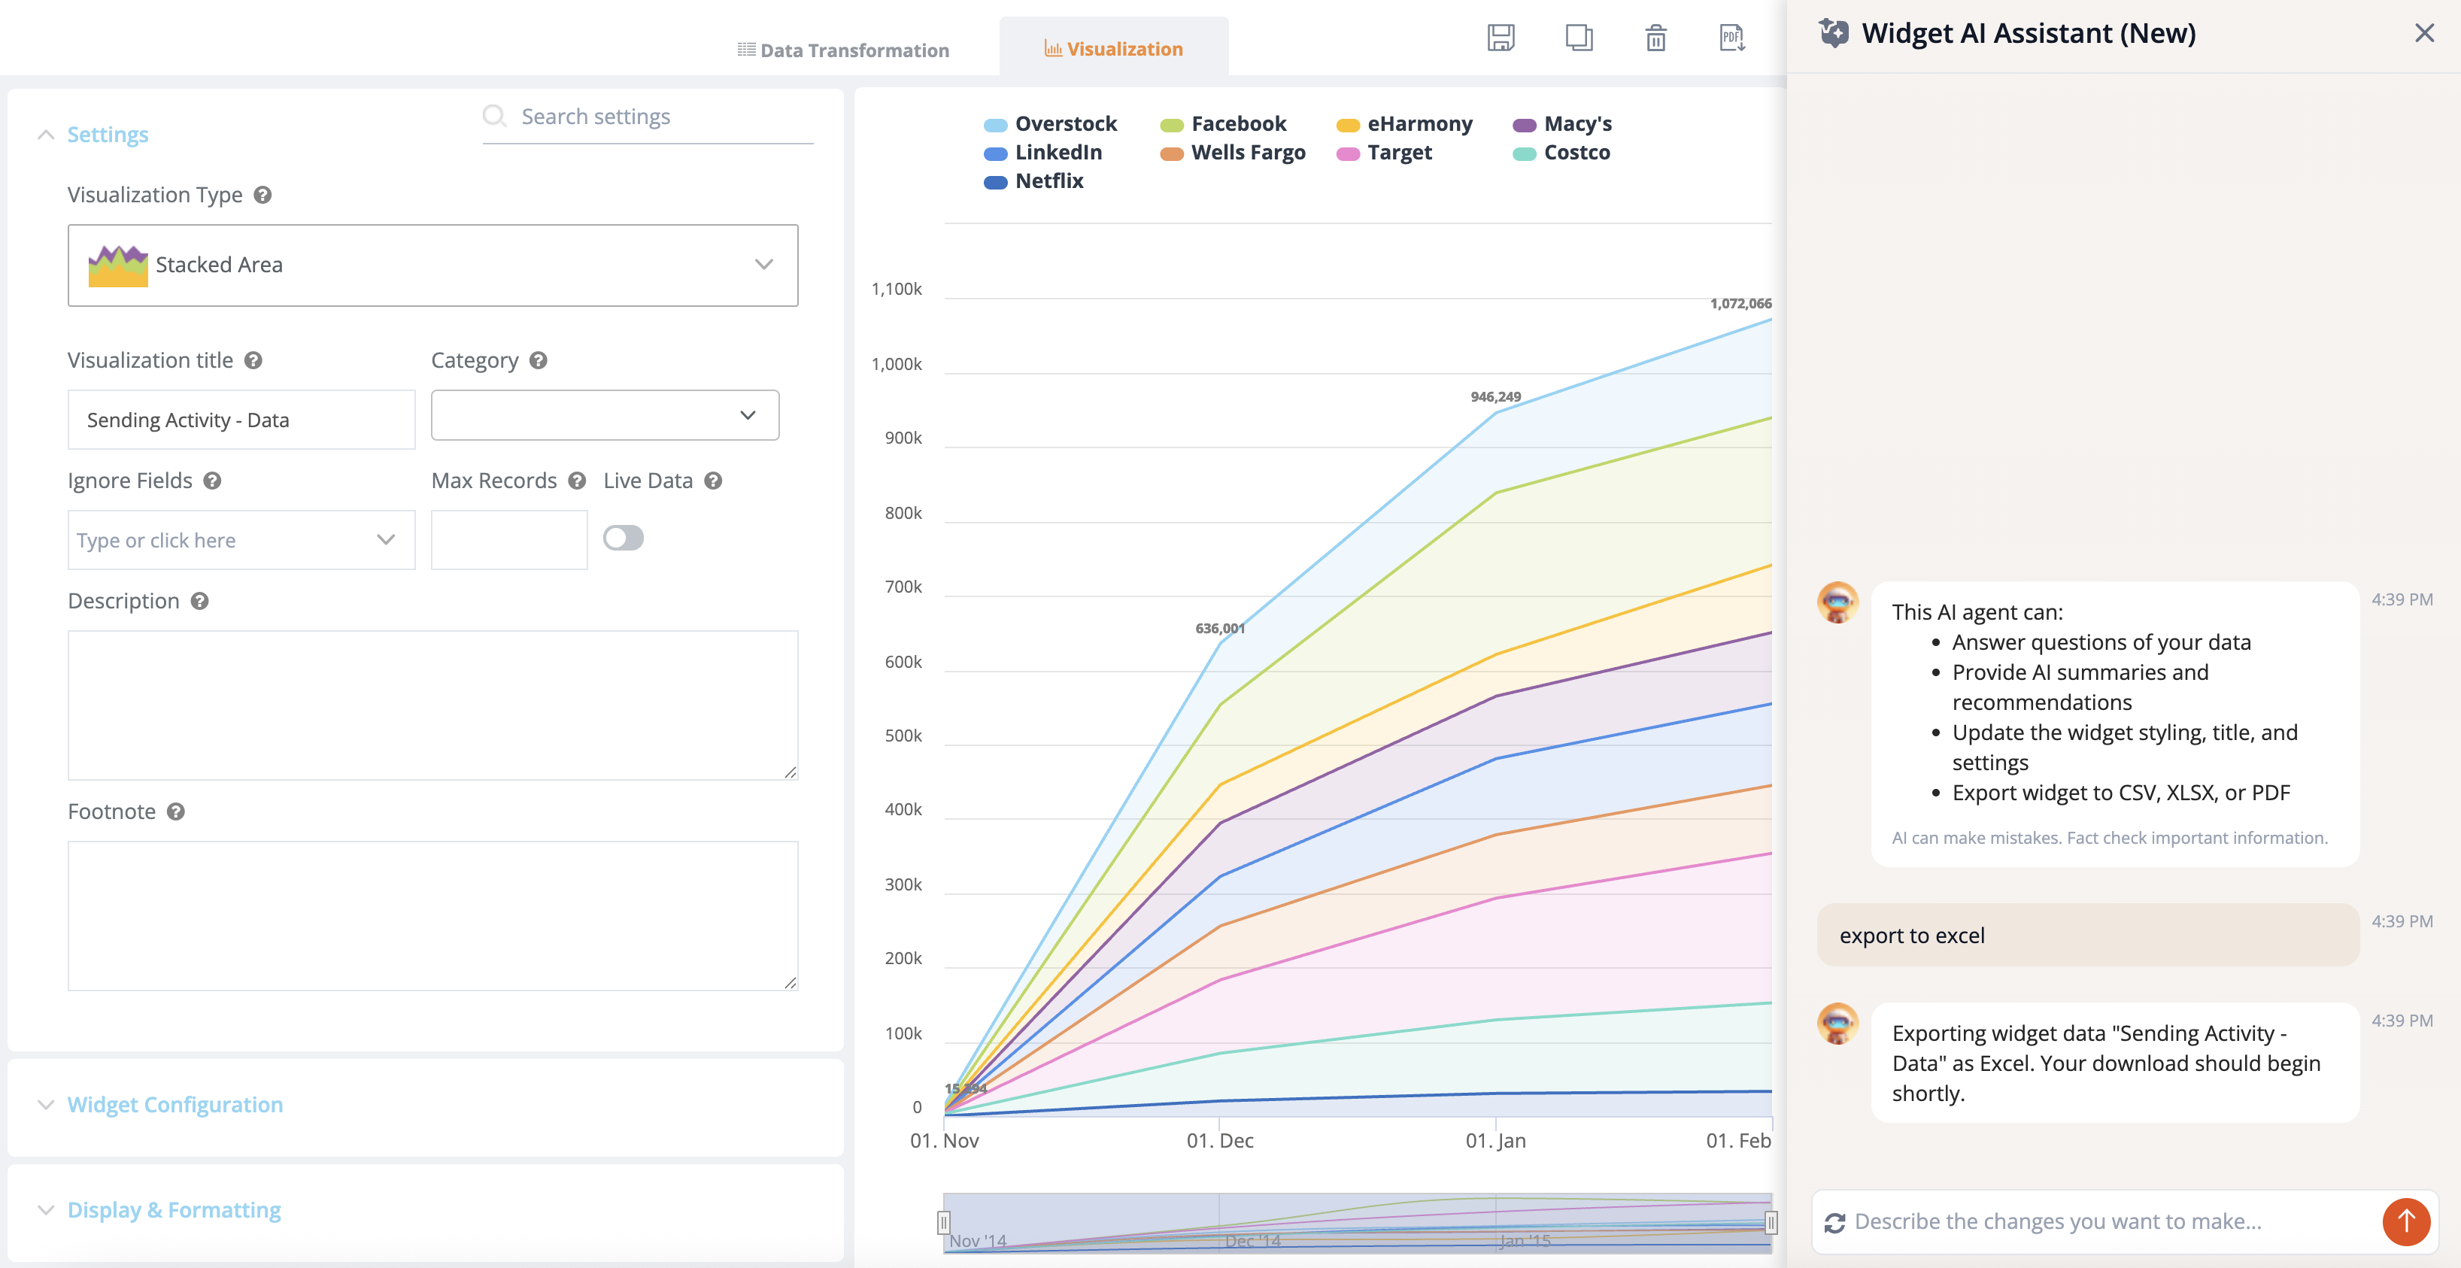2461x1268 pixels.
Task: Click the save floppy disk icon
Action: tap(1501, 38)
